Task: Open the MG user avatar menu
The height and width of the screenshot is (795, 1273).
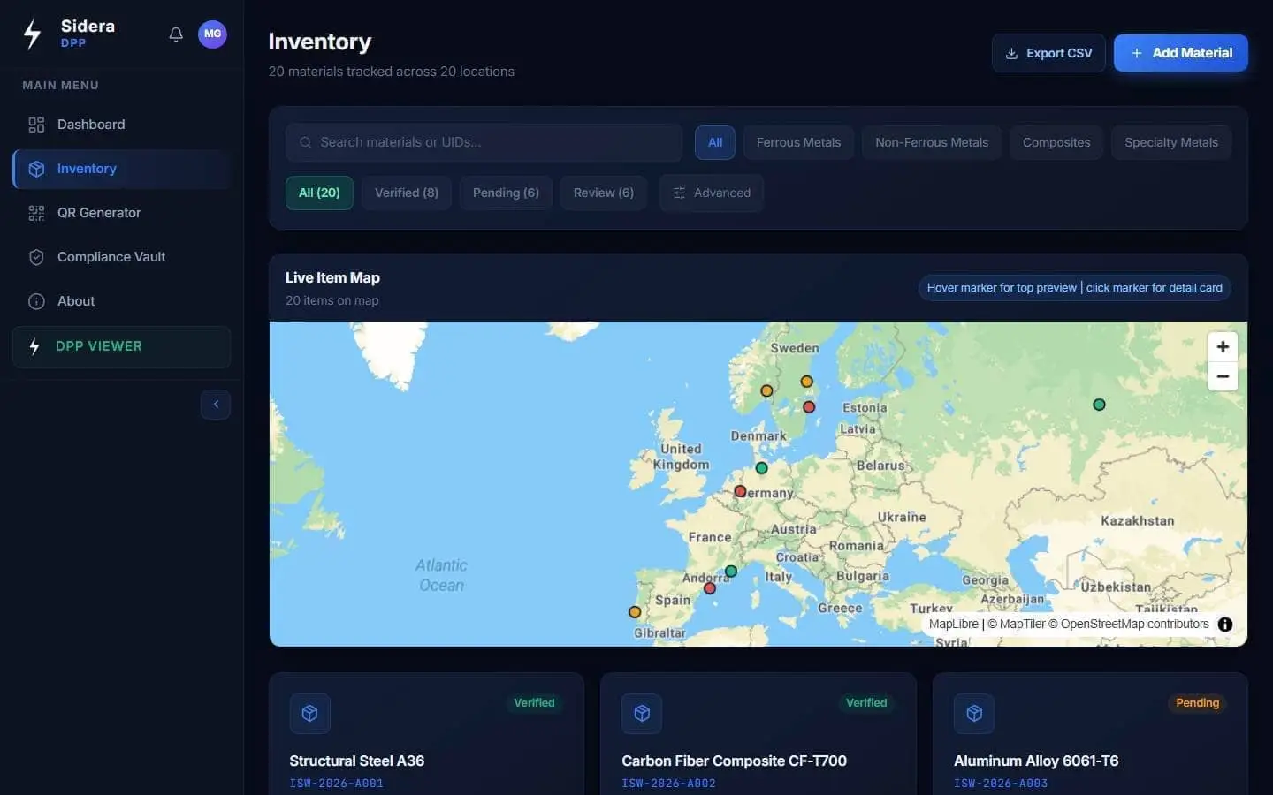Action: [212, 34]
